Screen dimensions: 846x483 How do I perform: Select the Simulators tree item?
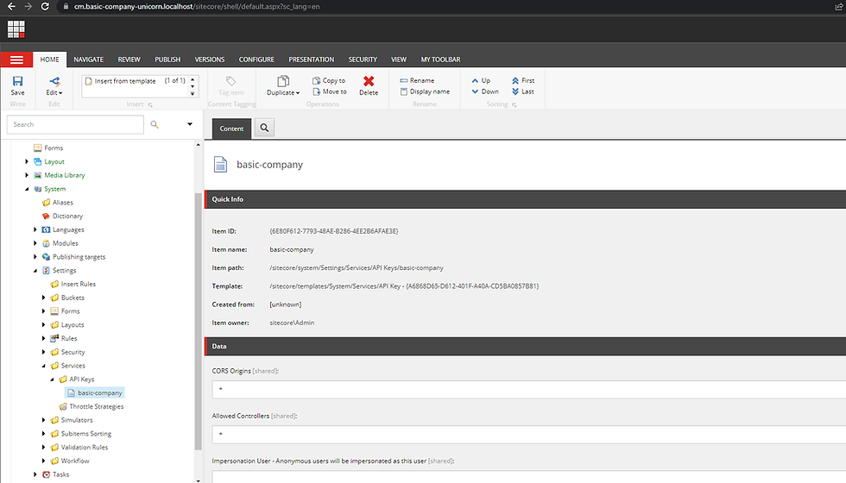click(x=71, y=420)
